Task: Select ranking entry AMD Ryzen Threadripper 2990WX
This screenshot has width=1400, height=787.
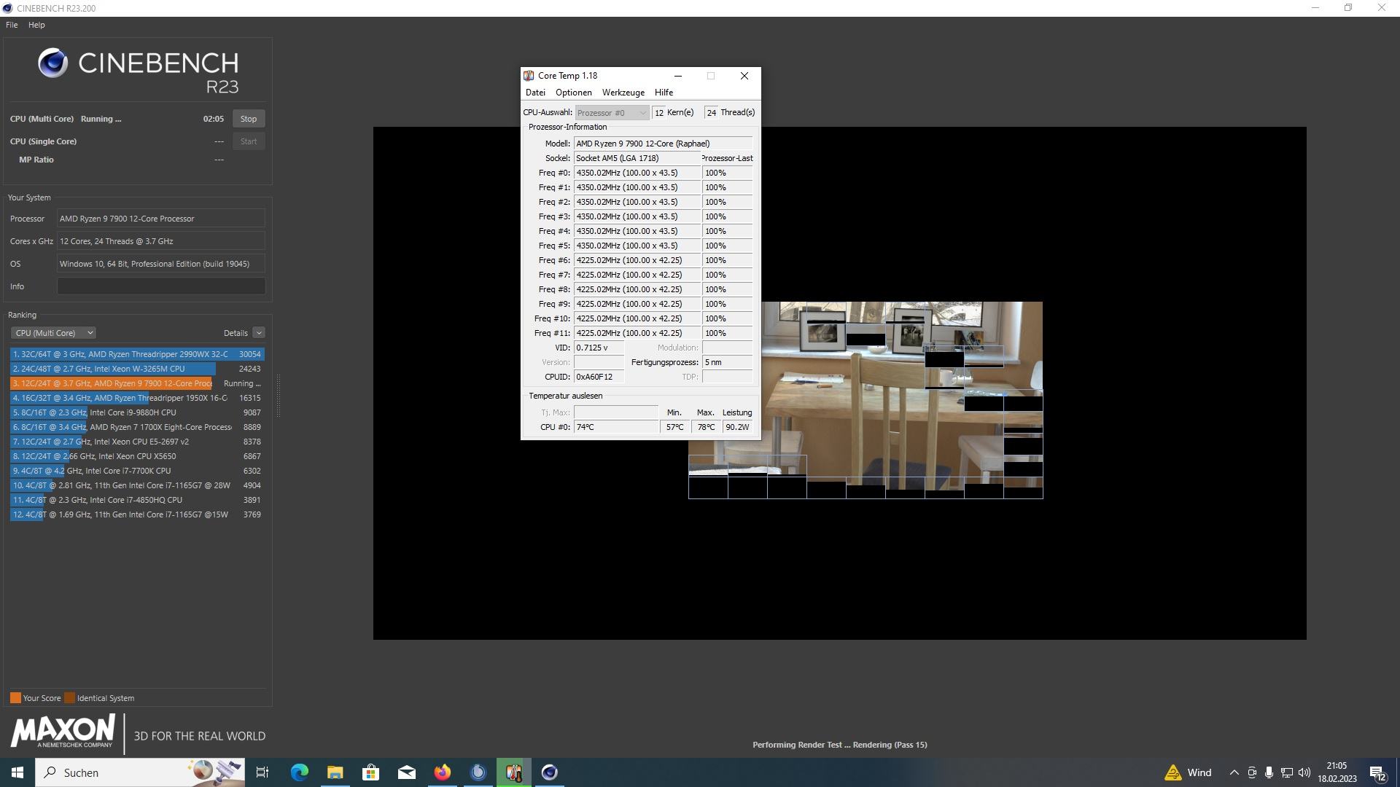Action: click(137, 354)
